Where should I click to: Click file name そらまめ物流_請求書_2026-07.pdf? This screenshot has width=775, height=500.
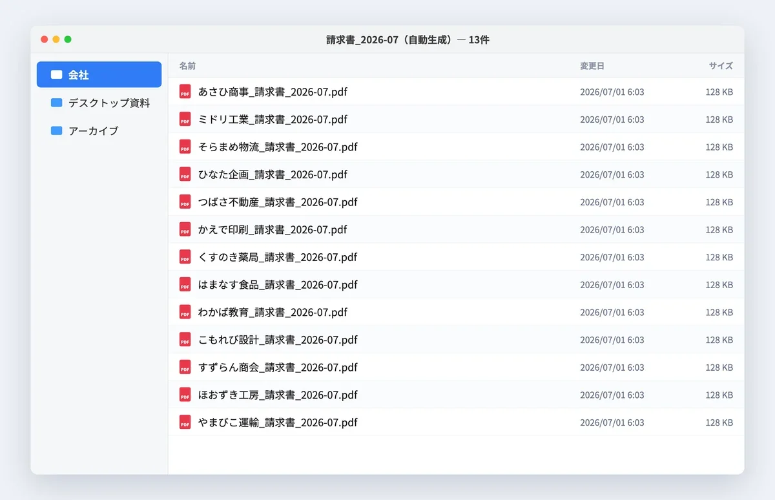[x=278, y=147]
